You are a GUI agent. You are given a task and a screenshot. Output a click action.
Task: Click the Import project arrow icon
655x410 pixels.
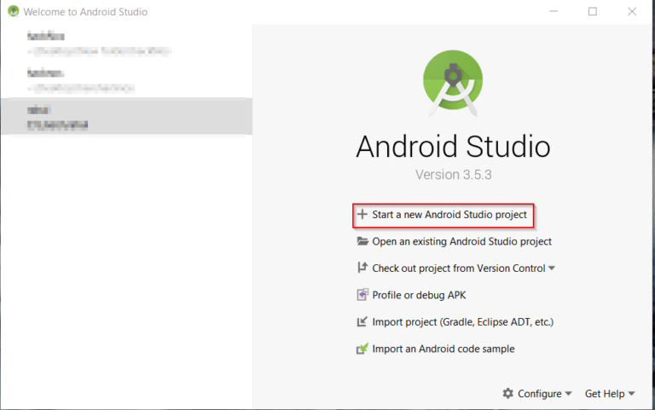click(x=362, y=321)
